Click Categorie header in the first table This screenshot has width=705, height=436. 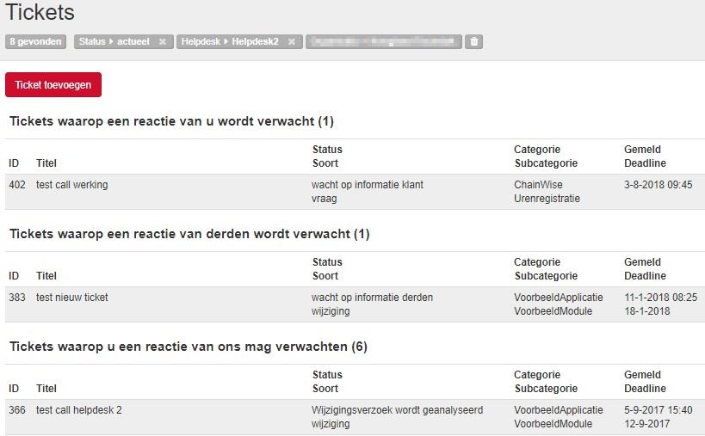coord(537,150)
